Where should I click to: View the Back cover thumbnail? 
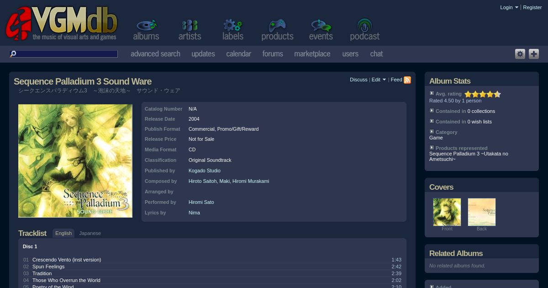pos(482,212)
